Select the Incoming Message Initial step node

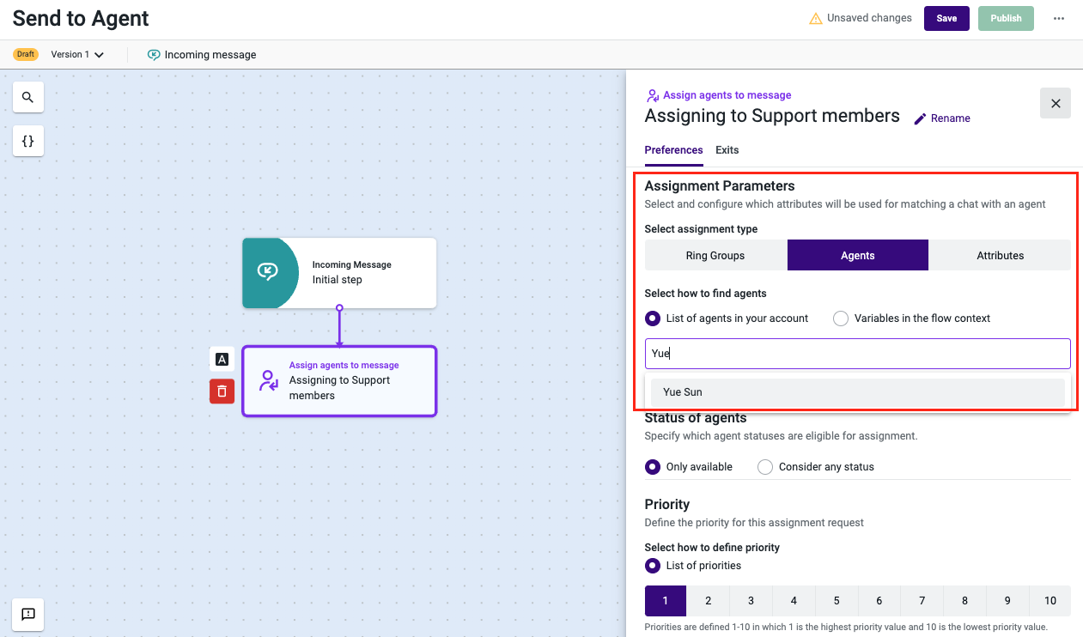pyautogui.click(x=339, y=272)
